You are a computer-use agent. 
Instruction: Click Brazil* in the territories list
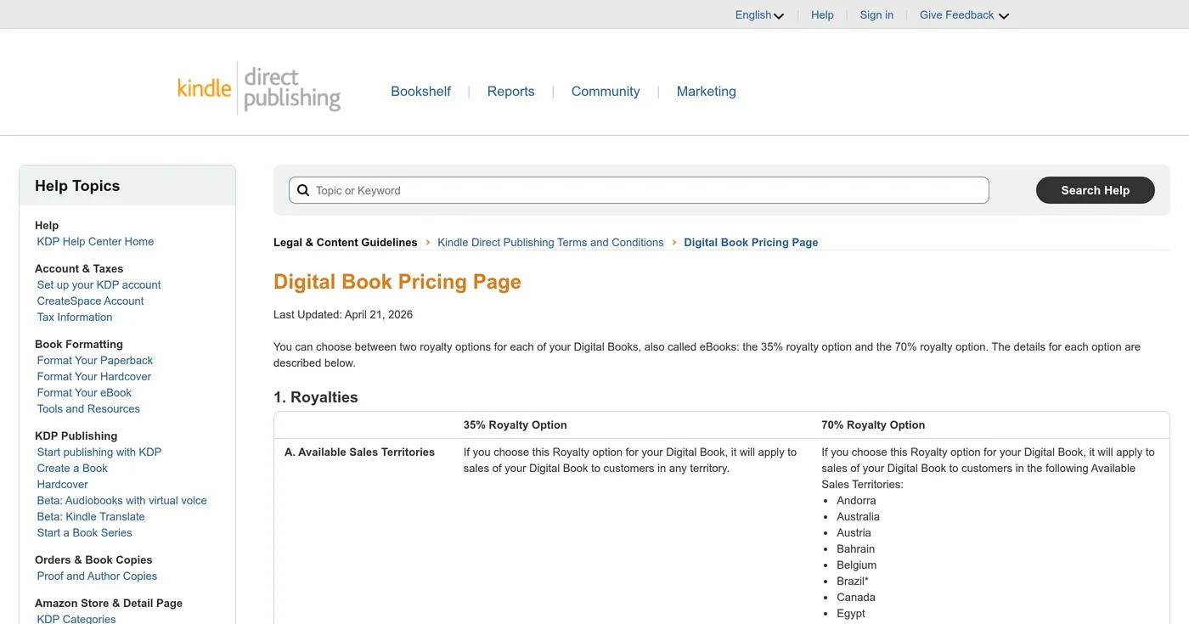(853, 582)
